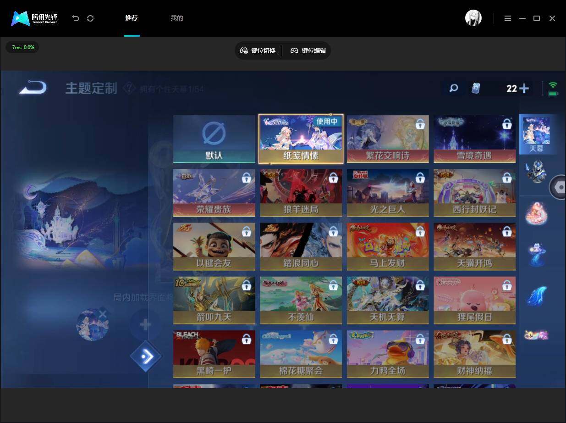Click the blue diamond arrow button
Image resolution: width=566 pixels, height=423 pixels.
pyautogui.click(x=146, y=356)
